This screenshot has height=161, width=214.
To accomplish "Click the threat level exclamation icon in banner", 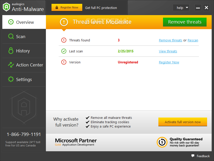I will point(64,22).
